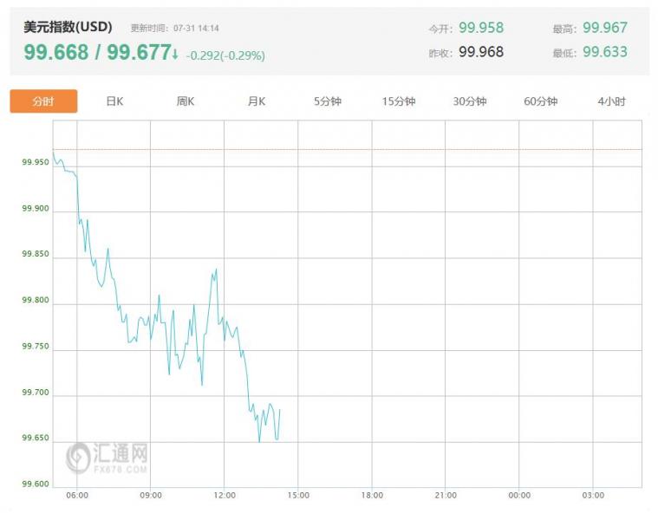Click the green down arrow beside price
Screen dimensions: 658x520
point(176,55)
